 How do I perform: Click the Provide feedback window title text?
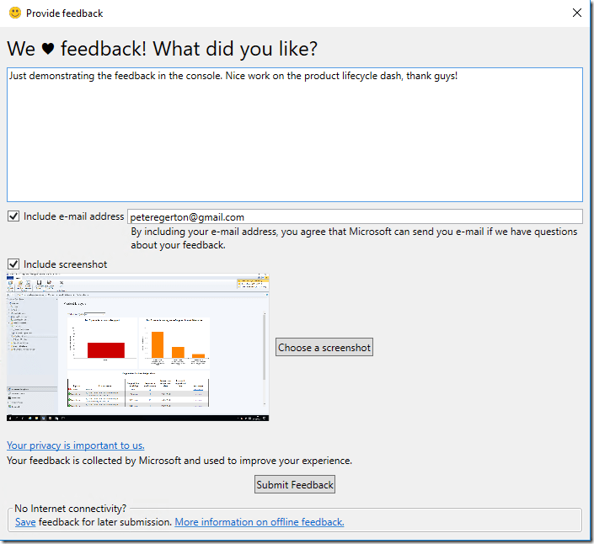65,13
